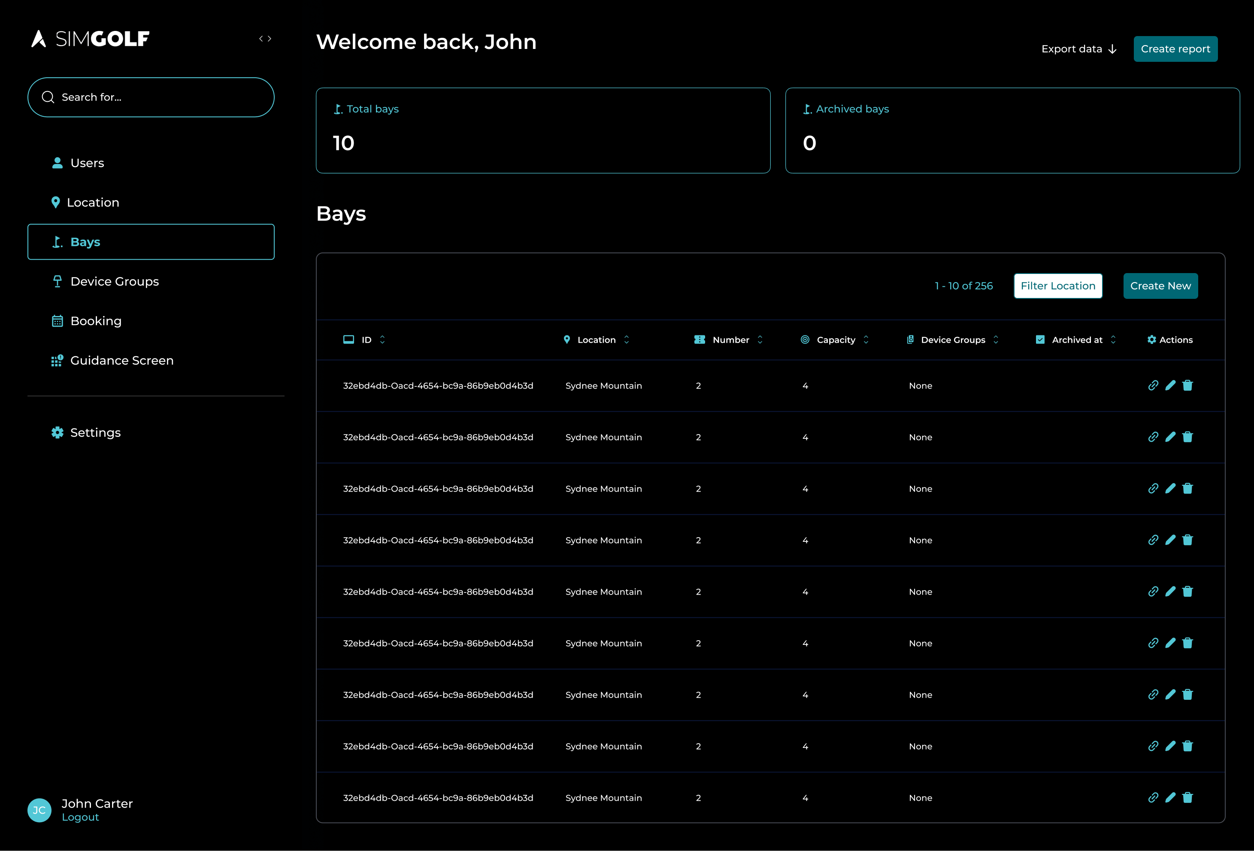Delete the fifth bay using trash icon

tap(1187, 592)
